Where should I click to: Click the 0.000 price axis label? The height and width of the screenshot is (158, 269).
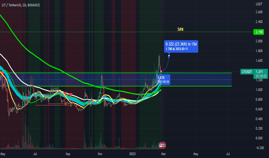pos(259,138)
